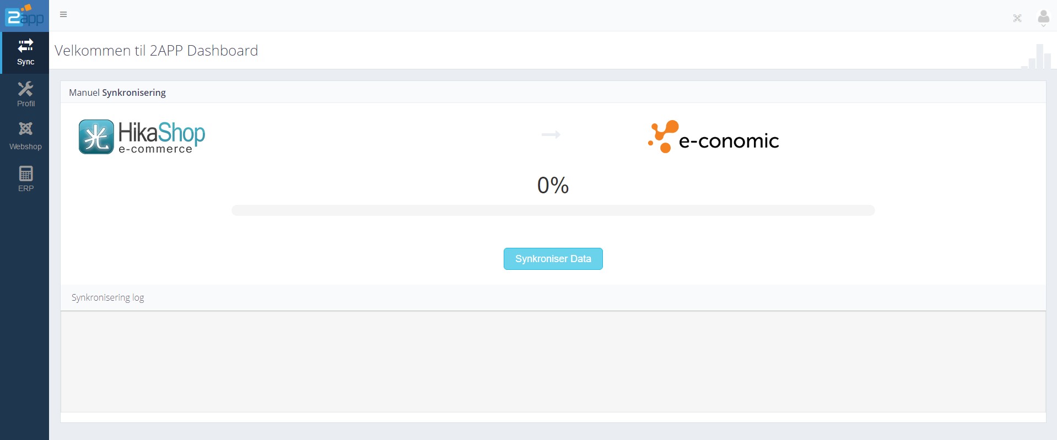Click the Synkronisering log heading
The image size is (1057, 440).
108,297
